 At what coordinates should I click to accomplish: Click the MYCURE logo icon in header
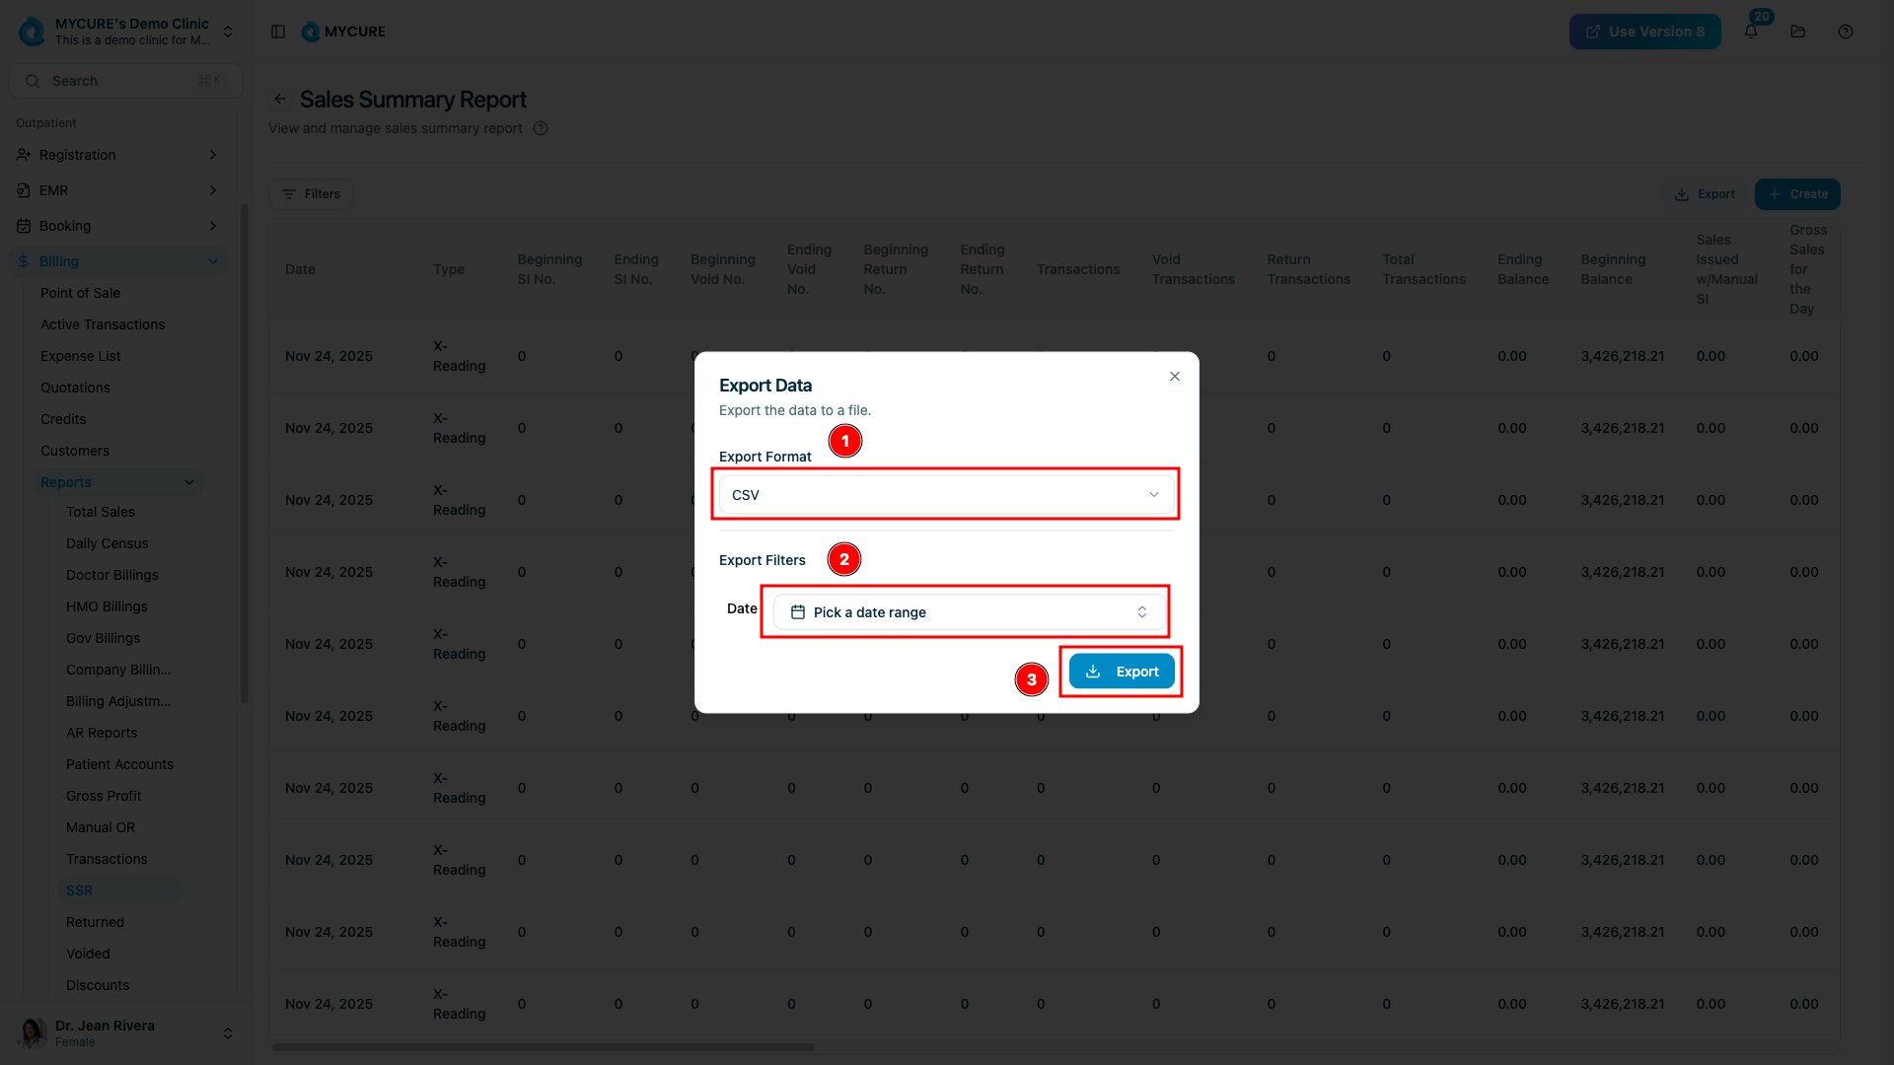(x=311, y=32)
